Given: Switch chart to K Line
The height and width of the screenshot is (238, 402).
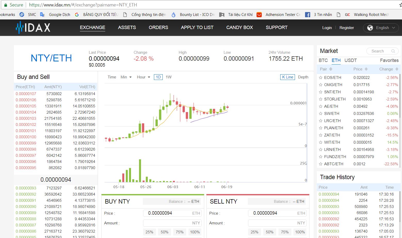Looking at the screenshot, I should [288, 77].
